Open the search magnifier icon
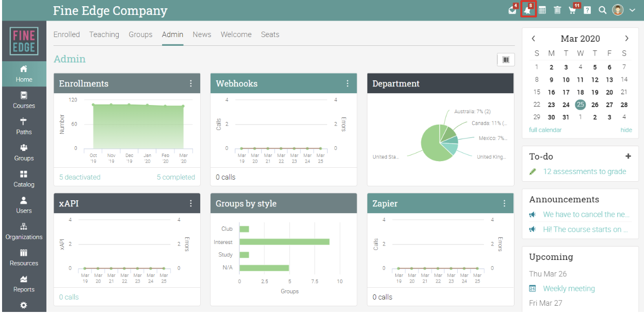The width and height of the screenshot is (644, 314). pos(602,10)
